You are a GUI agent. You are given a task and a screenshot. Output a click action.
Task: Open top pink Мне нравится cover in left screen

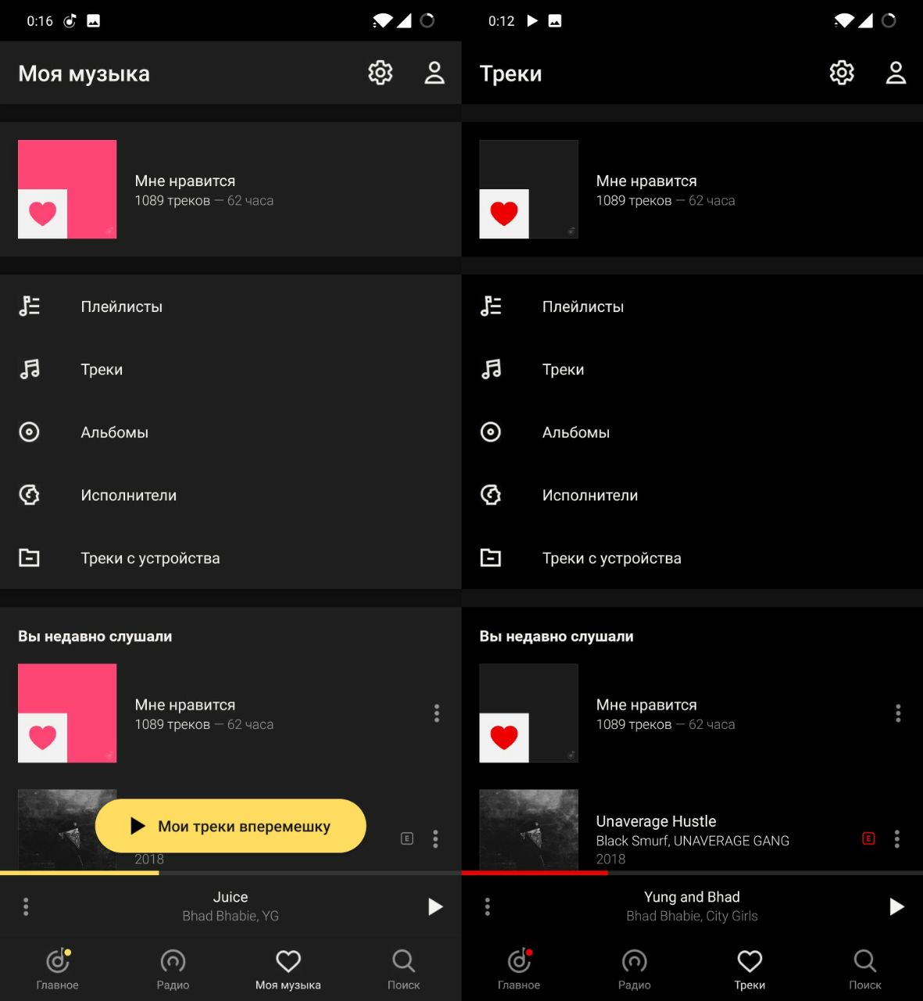[67, 189]
